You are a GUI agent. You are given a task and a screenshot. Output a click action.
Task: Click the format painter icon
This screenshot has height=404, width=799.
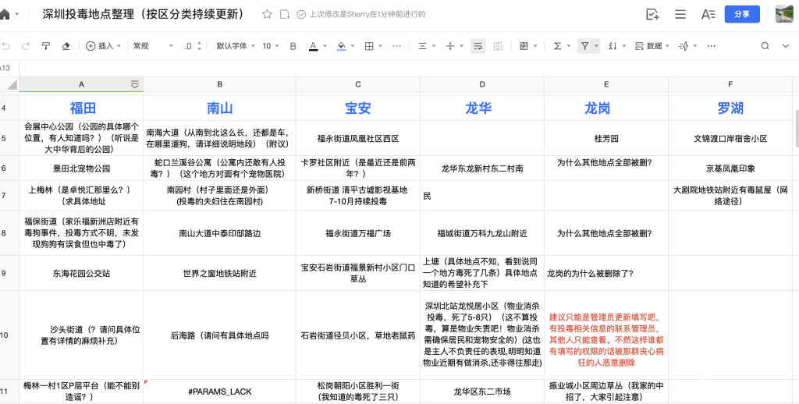coord(45,46)
